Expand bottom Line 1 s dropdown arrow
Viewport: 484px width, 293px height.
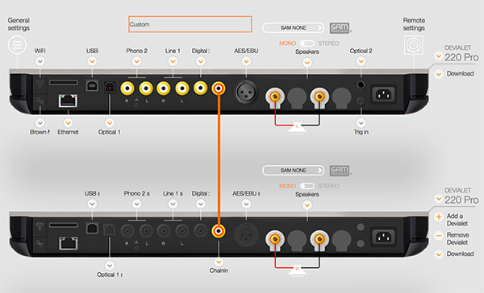coord(173,204)
